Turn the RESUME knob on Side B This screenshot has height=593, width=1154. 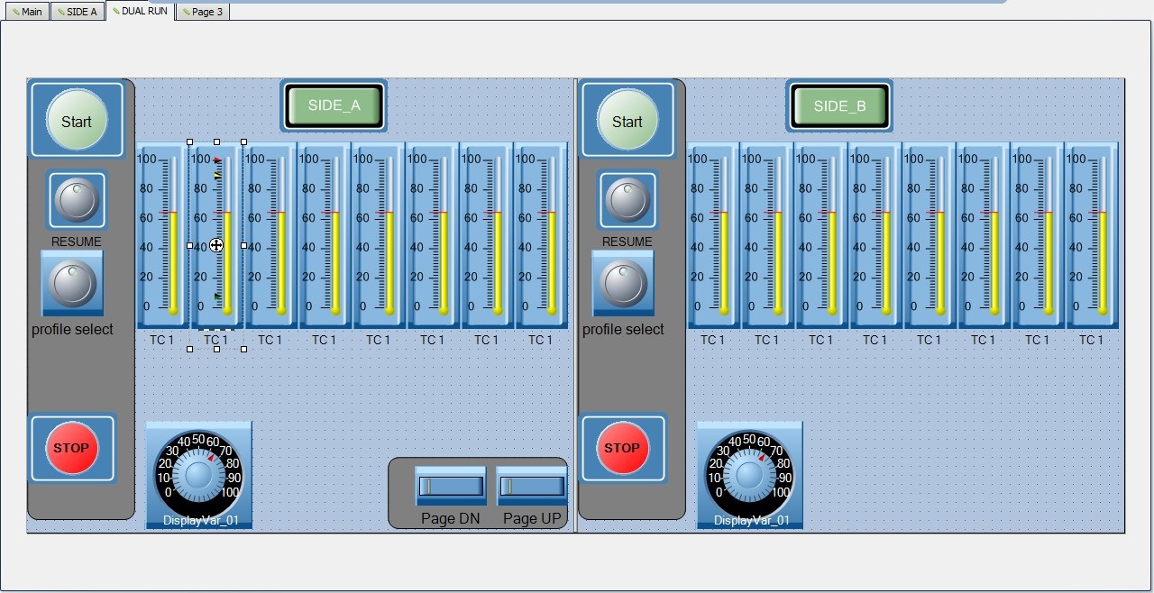627,200
